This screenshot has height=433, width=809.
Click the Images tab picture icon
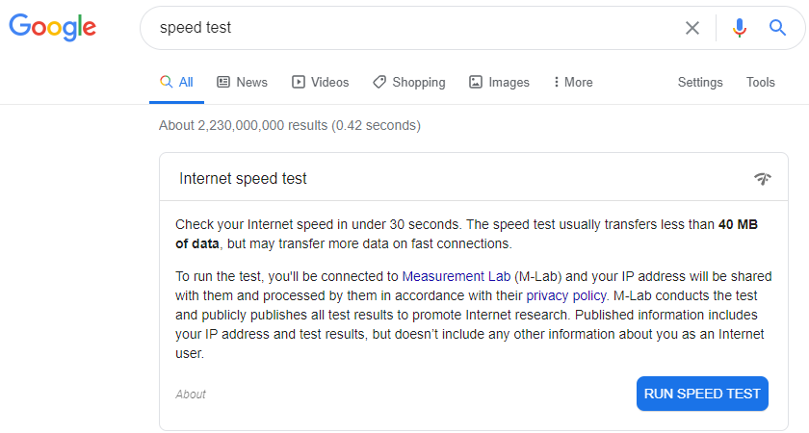476,83
